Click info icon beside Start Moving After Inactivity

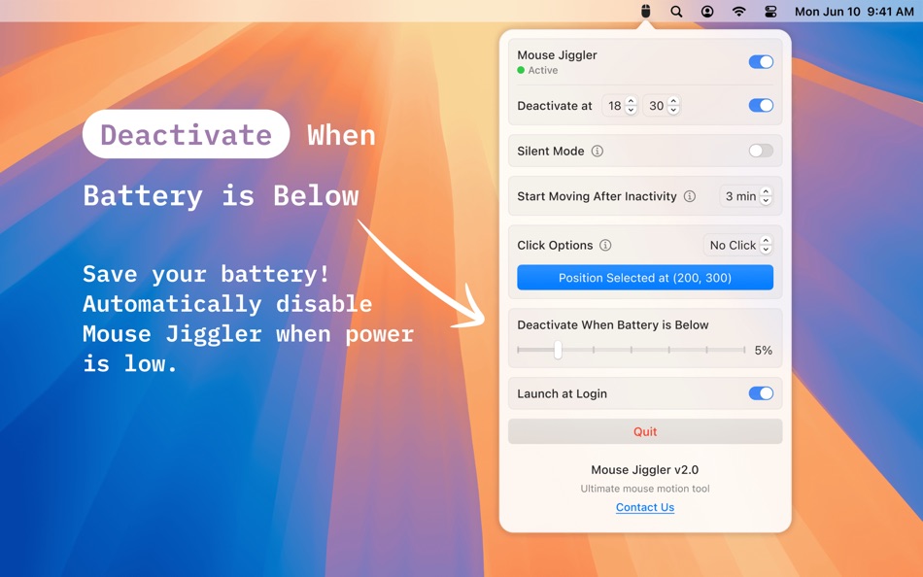tap(689, 196)
